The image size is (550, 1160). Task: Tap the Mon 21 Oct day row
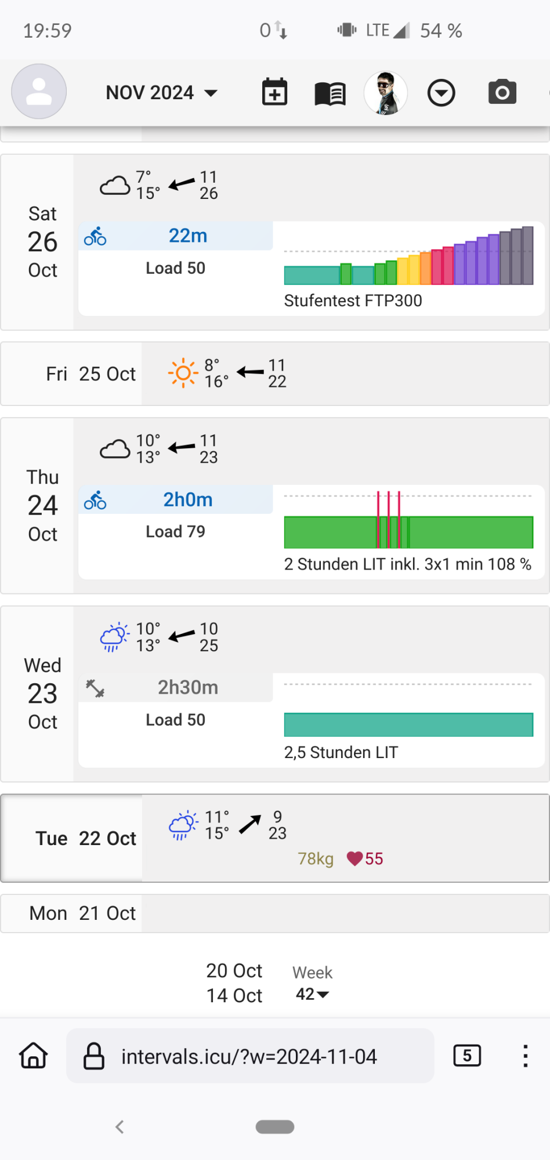pos(82,913)
